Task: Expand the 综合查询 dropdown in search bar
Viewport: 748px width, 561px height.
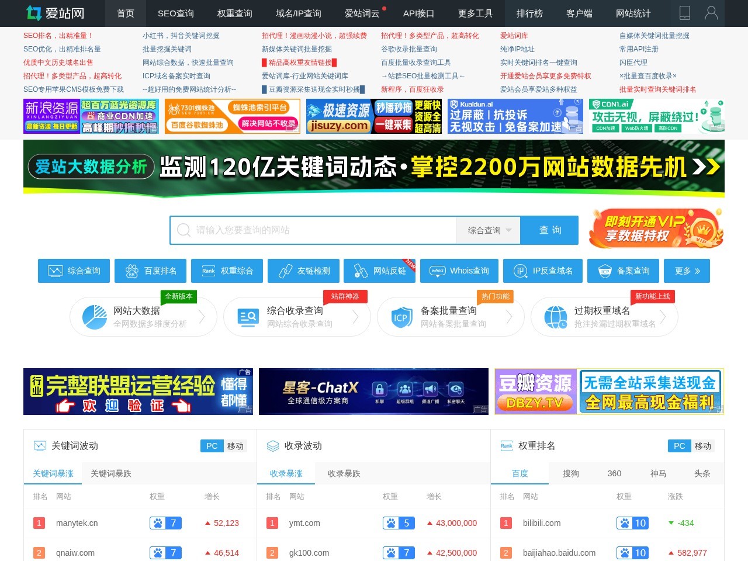Action: point(489,230)
